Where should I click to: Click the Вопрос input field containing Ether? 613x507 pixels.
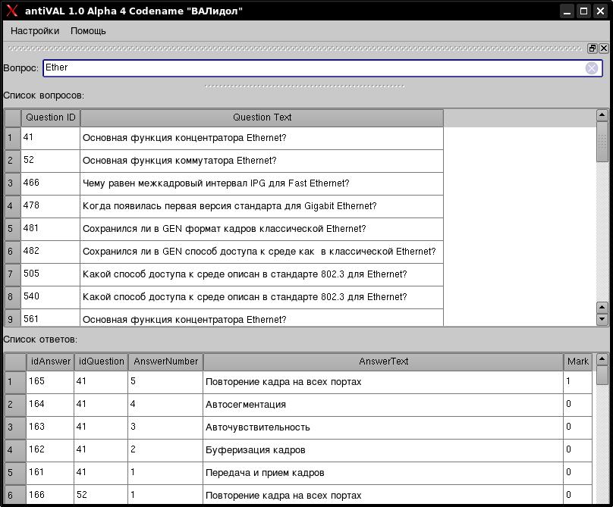[322, 68]
